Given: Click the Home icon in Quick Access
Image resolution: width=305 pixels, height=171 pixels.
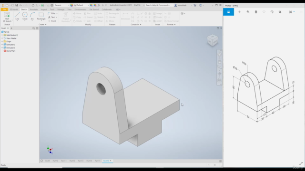Looking at the screenshot, I should (x=33, y=5).
